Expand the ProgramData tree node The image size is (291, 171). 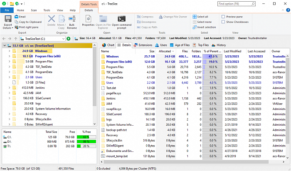pyautogui.click(x=9, y=72)
